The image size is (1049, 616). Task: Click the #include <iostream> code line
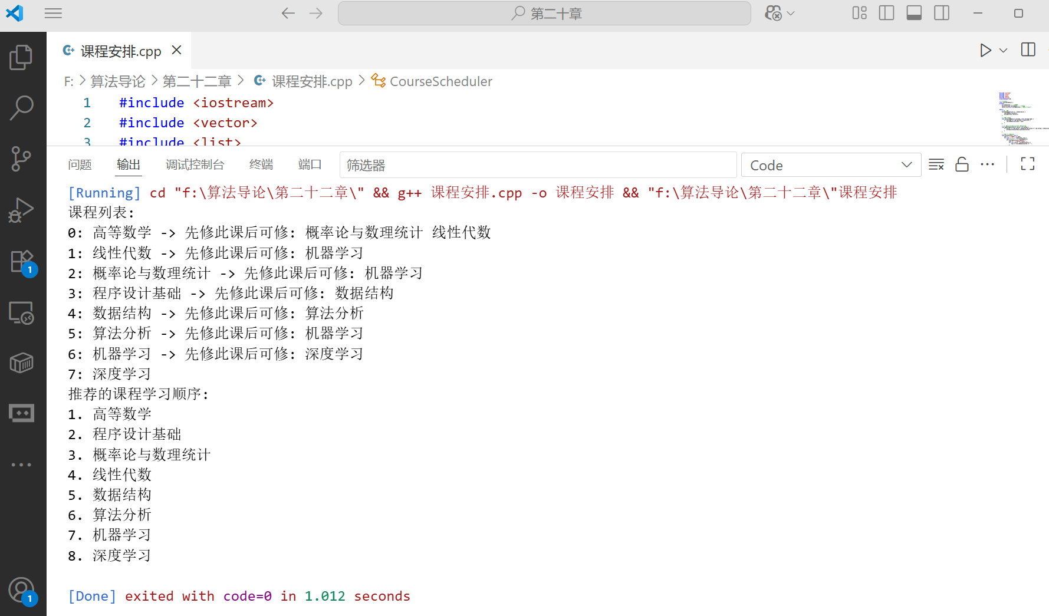pos(196,103)
